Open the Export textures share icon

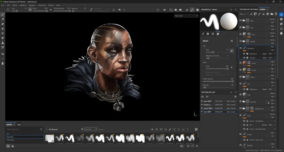point(281,14)
